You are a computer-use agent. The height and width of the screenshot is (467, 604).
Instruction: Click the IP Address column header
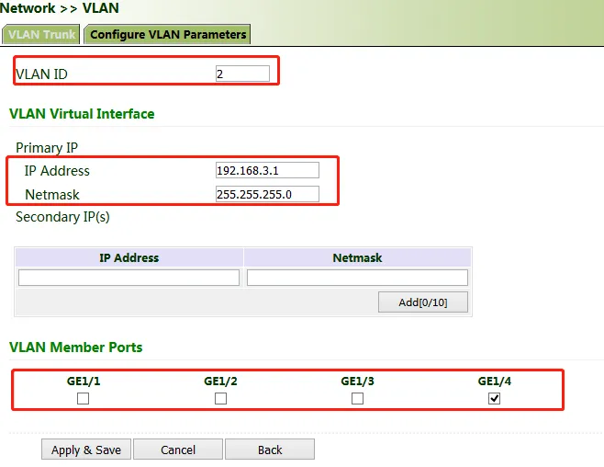pyautogui.click(x=129, y=257)
